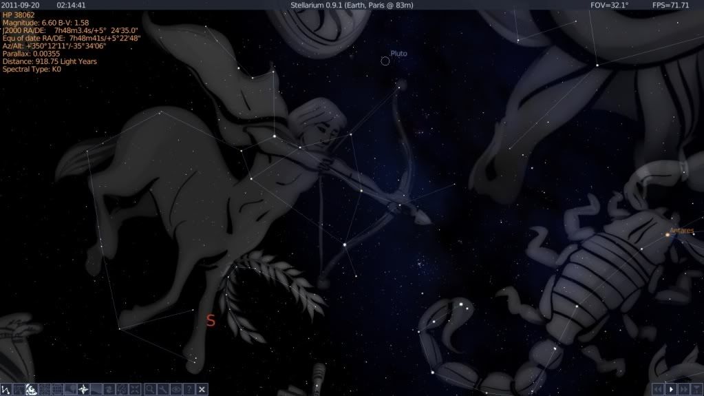Toggle constellation lines drawing

[x=6, y=389]
